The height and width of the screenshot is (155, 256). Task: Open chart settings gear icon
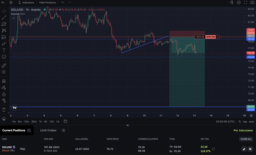pyautogui.click(x=239, y=2)
